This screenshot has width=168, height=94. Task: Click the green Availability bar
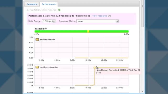[x=82, y=31]
